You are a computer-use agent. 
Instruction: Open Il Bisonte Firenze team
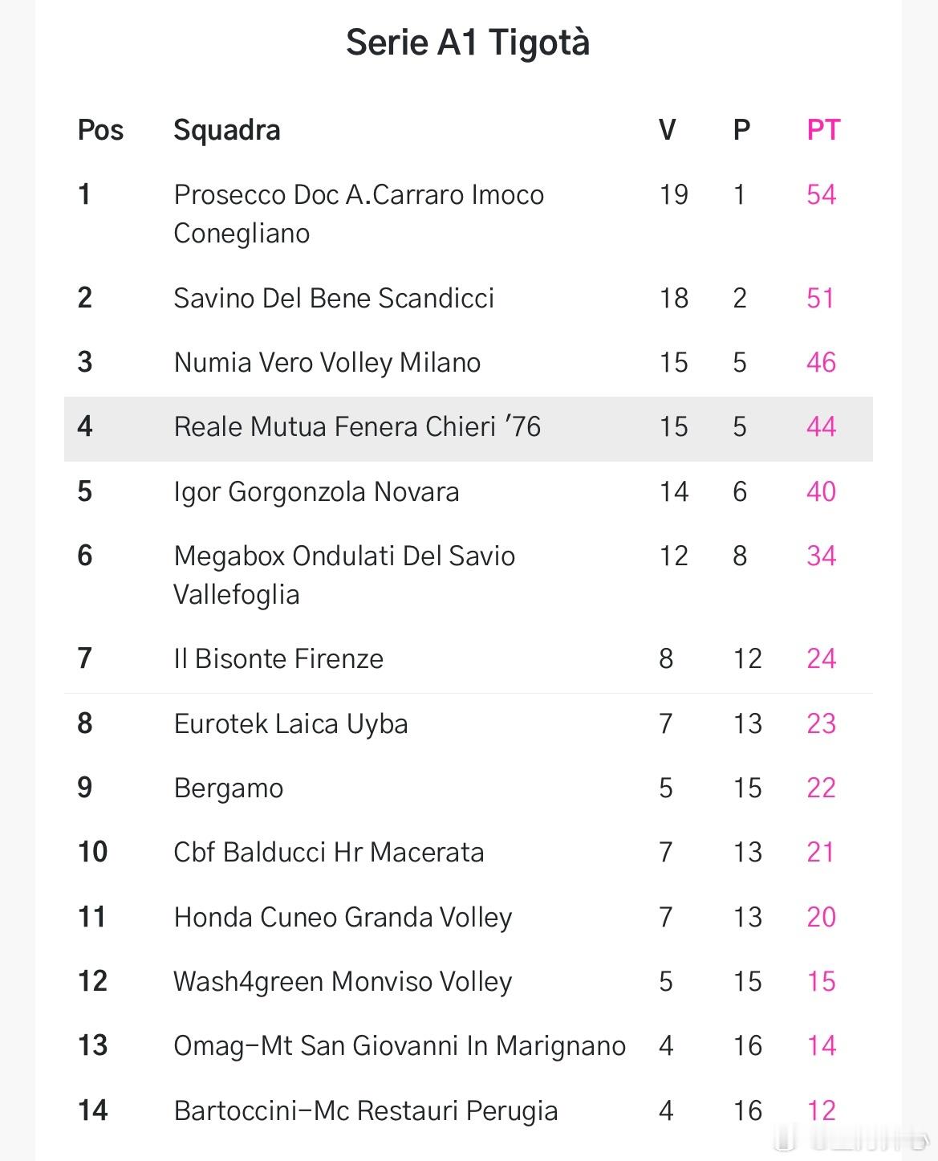(x=278, y=658)
